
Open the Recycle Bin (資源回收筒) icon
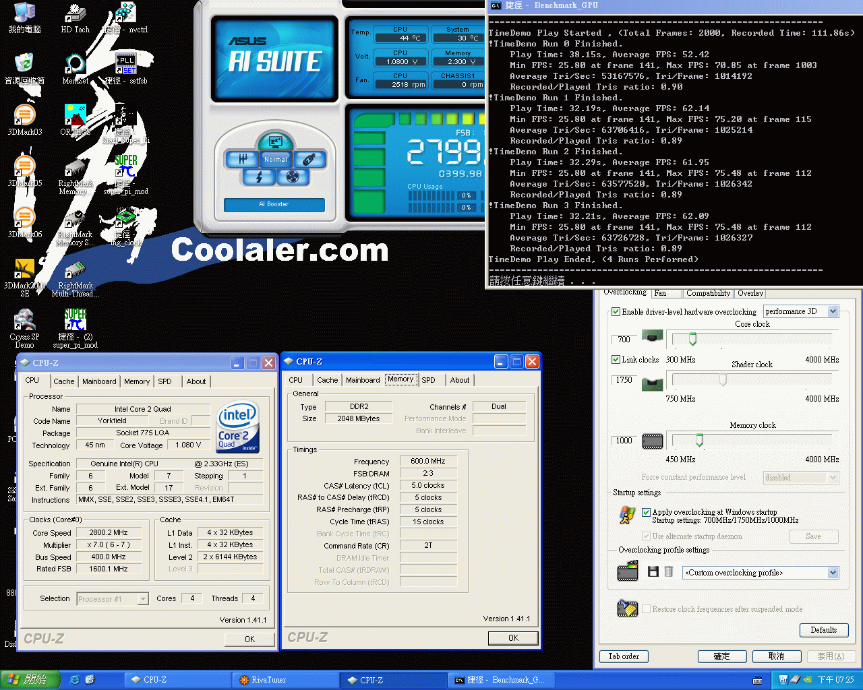click(x=25, y=69)
